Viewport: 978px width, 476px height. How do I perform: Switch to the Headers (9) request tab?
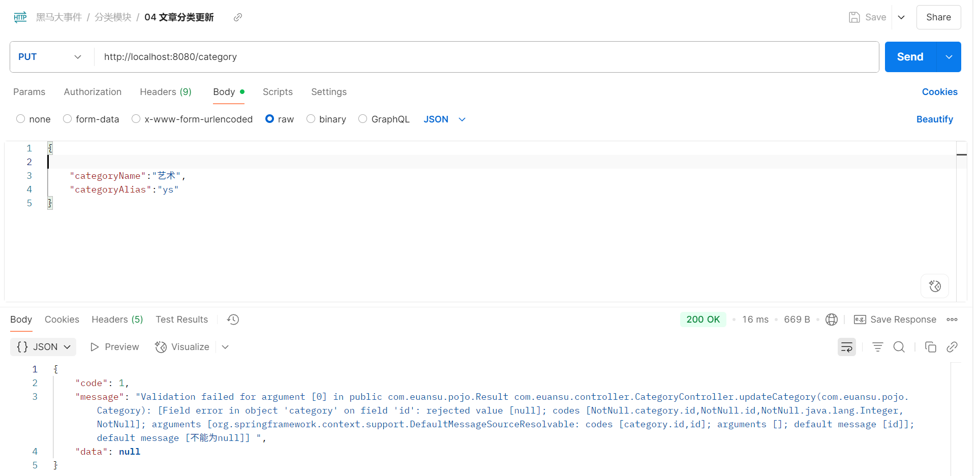(166, 92)
